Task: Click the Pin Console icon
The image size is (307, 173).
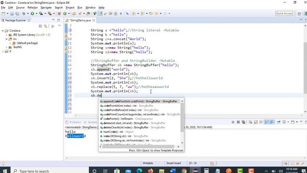Action: click(279, 122)
